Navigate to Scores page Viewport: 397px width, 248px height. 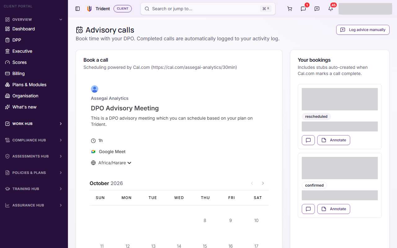coord(34,62)
